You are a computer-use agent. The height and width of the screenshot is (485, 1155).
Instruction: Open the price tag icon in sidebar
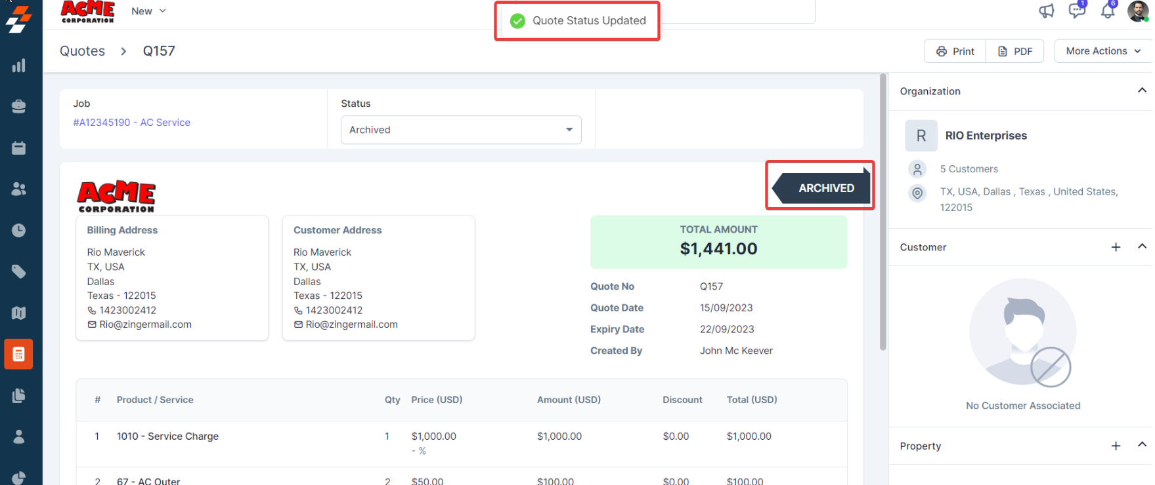(19, 271)
